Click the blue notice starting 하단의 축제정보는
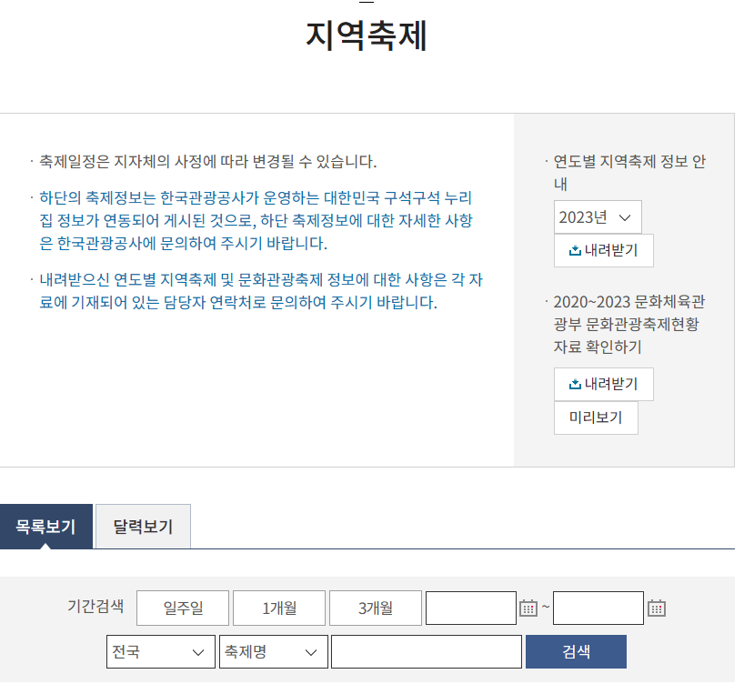The image size is (744, 694). click(256, 221)
